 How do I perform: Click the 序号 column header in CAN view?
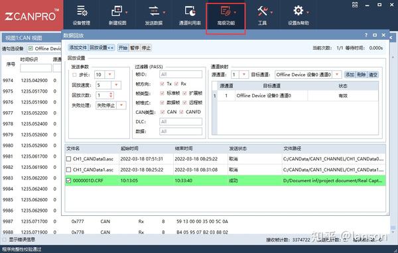pos(11,64)
